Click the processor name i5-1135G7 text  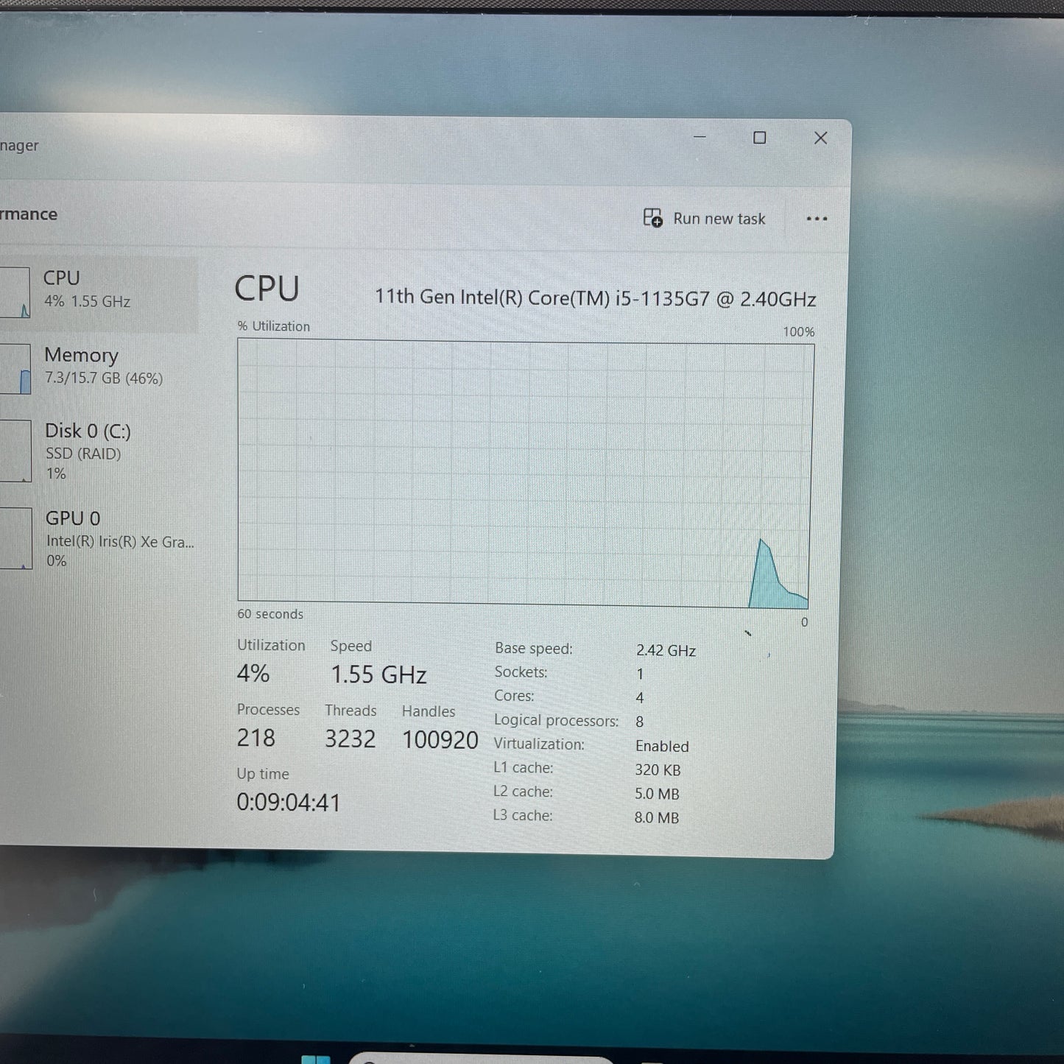click(595, 297)
